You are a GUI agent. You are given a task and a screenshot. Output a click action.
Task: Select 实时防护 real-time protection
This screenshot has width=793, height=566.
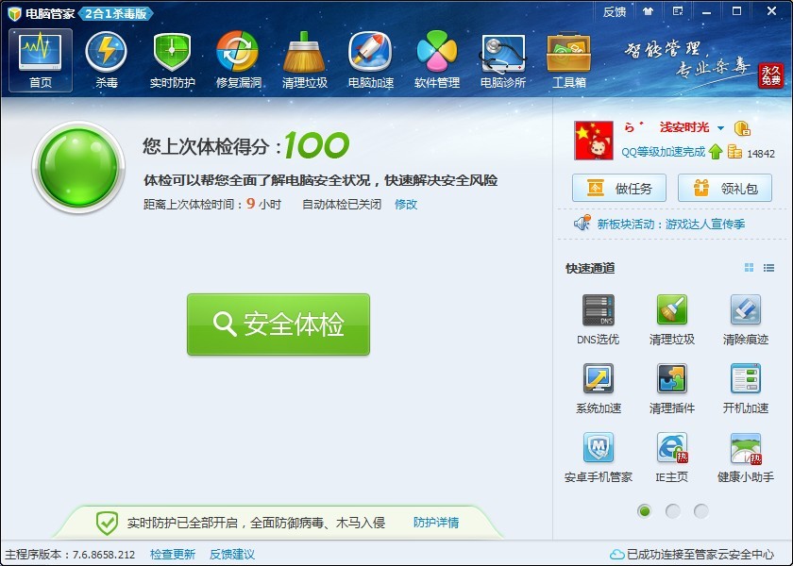click(171, 57)
